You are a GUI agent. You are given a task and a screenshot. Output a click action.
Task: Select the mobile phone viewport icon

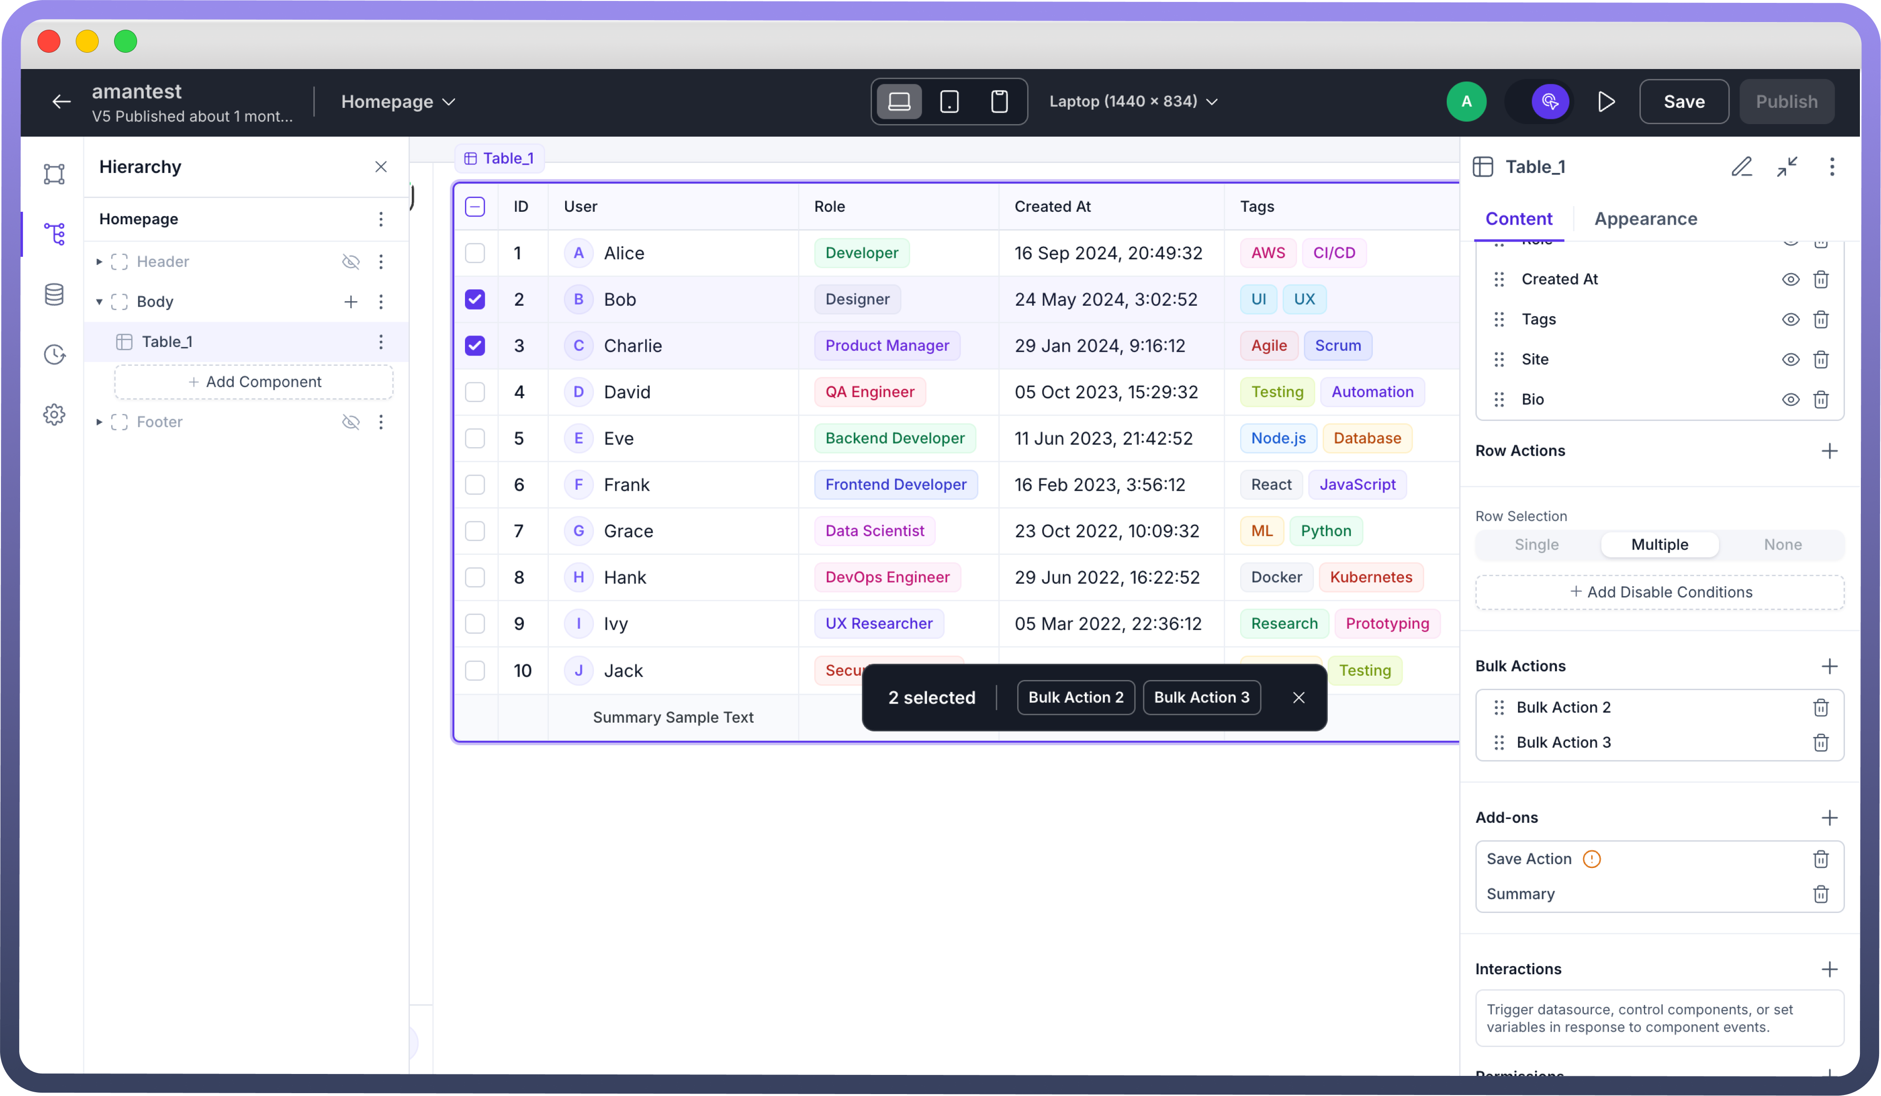999,102
